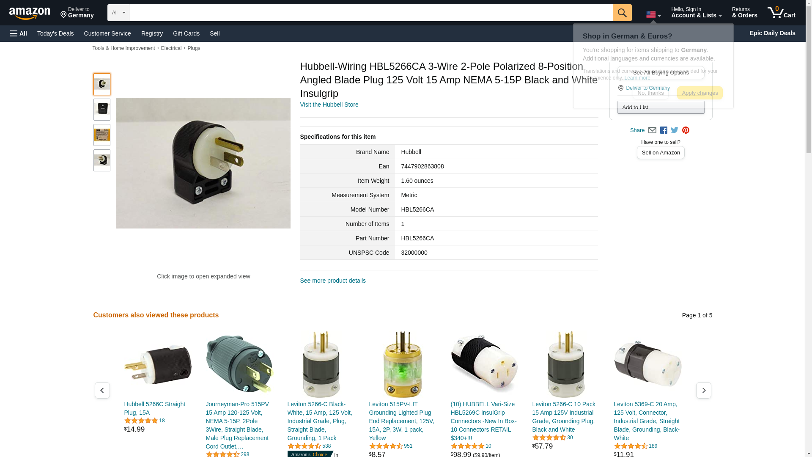
Task: Share on Pinterest icon
Action: click(686, 130)
